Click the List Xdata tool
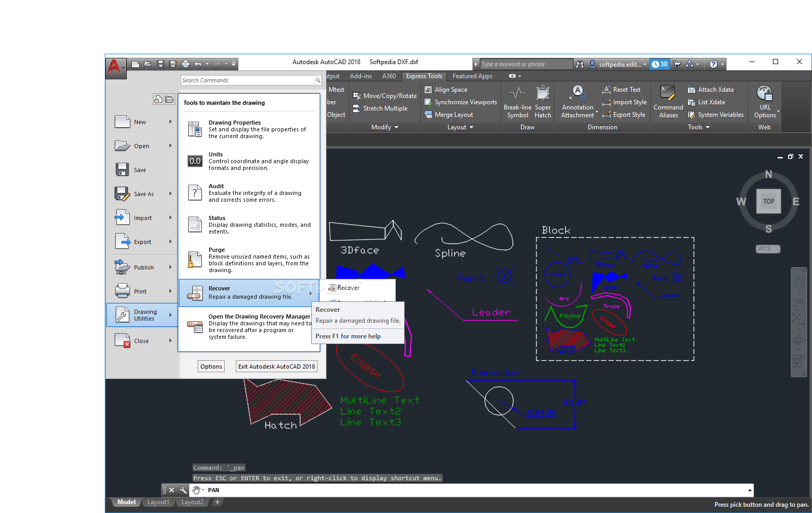The image size is (812, 513). (x=706, y=102)
